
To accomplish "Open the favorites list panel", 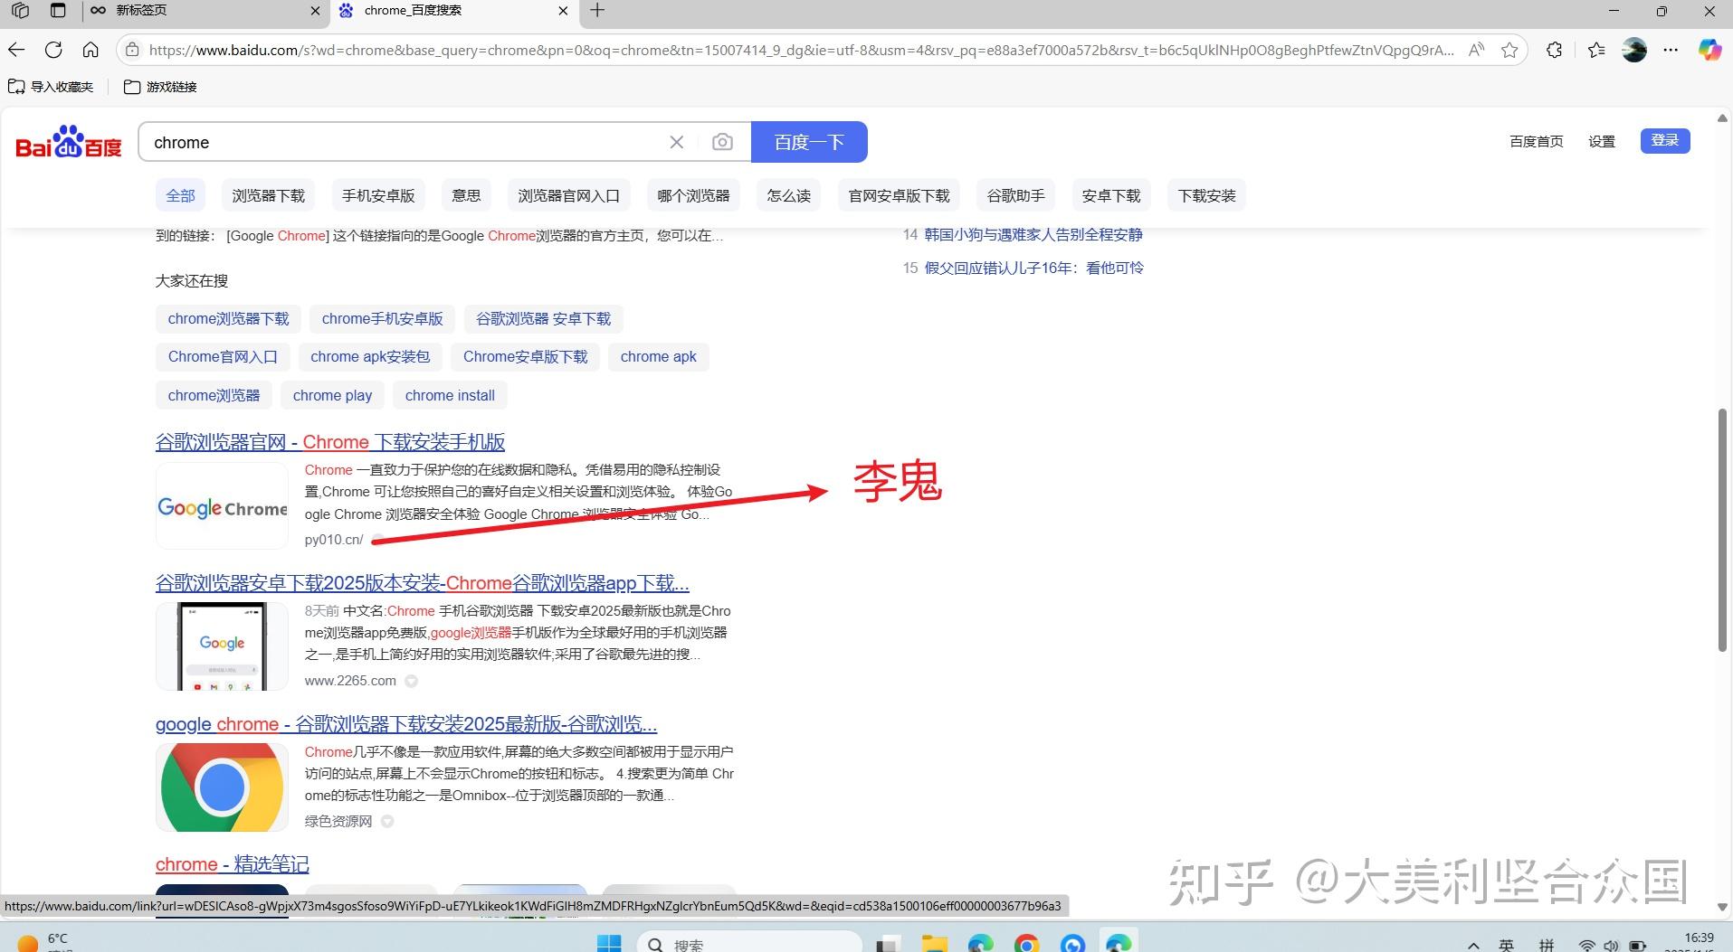I will pyautogui.click(x=1596, y=50).
